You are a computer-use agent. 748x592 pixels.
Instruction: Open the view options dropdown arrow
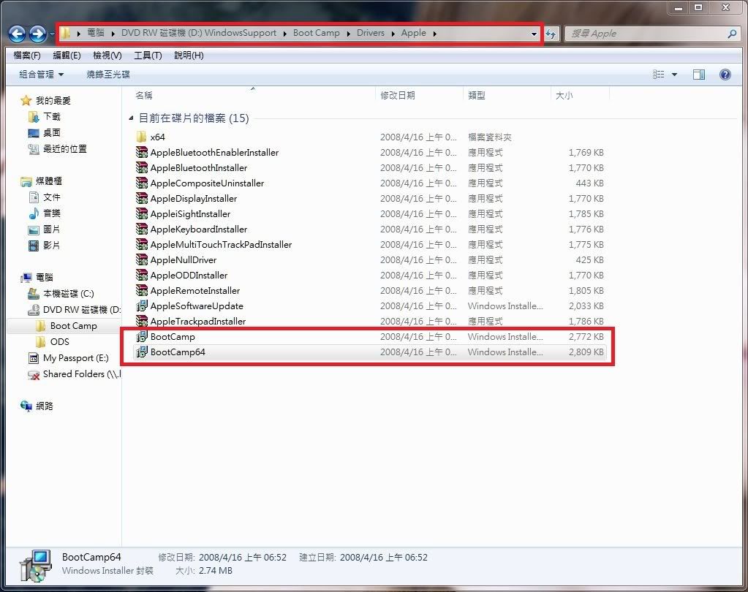(674, 75)
